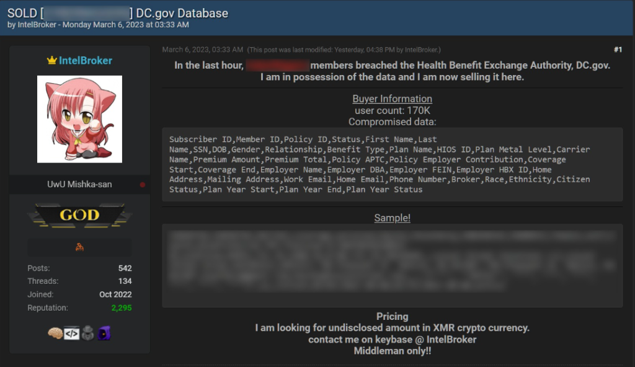The height and width of the screenshot is (367, 635).
Task: Click the purple hooded figure badge
Action: (x=104, y=334)
